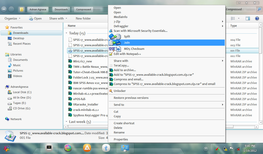The image size is (263, 154).
Task: Click the Music library icon
Action: pos(10,65)
